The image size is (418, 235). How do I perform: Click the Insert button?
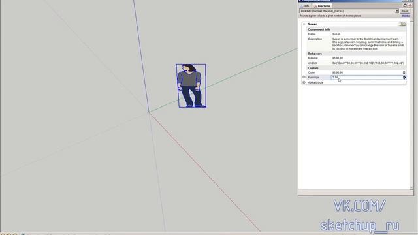[405, 11]
